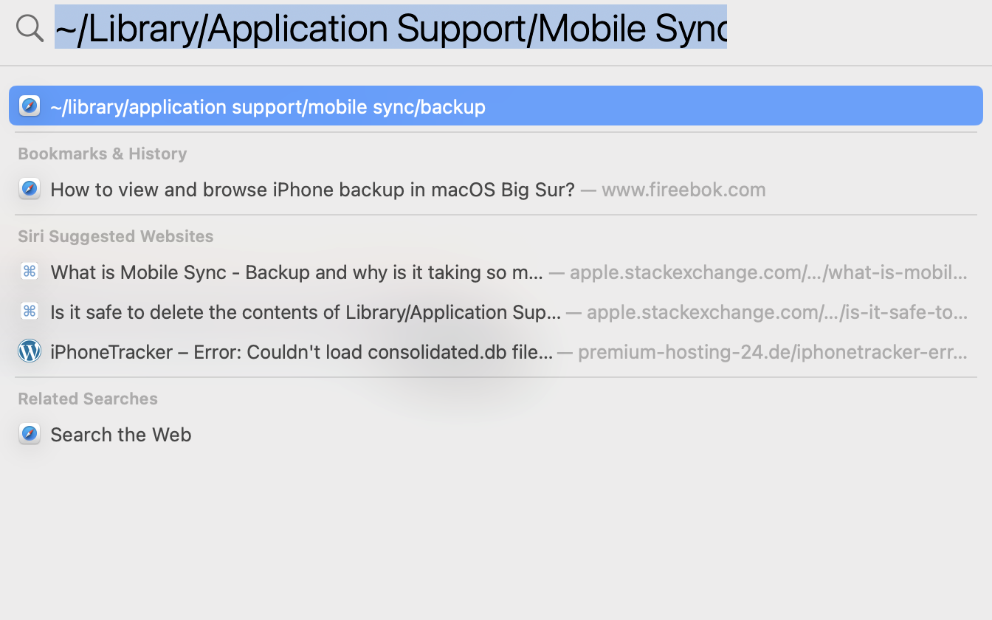Open "Is it safe to delete the contents" suggestion
Viewport: 992px width, 620px height.
pos(306,312)
